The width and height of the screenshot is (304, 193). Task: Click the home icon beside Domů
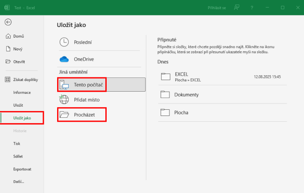[x=8, y=36]
